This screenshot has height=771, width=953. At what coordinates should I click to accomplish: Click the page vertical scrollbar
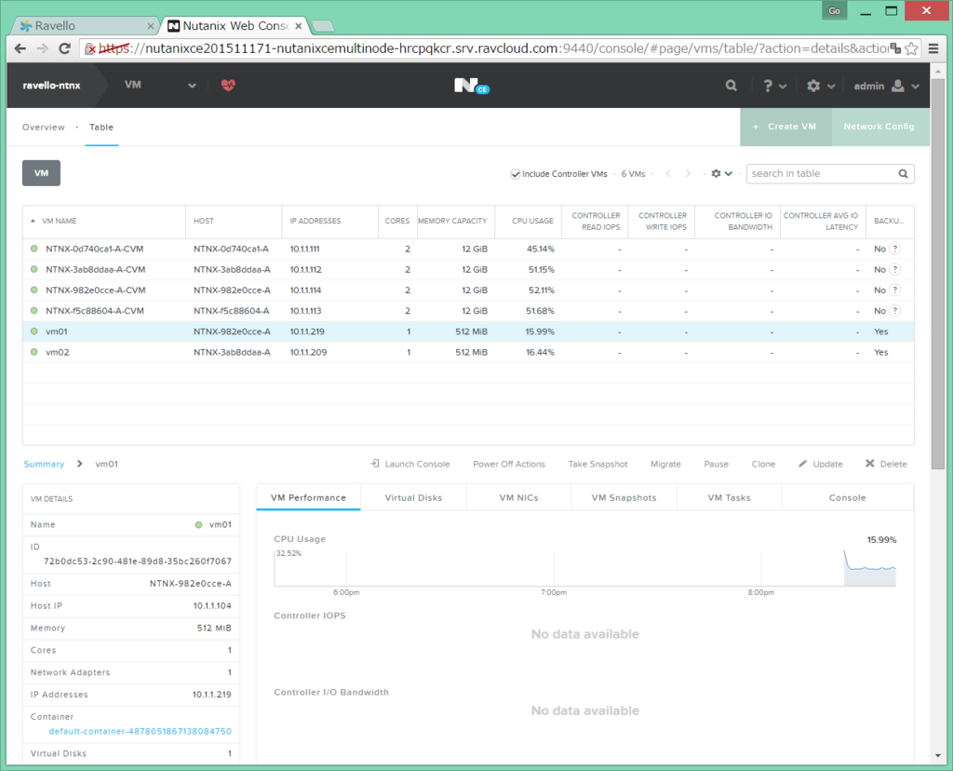tap(938, 274)
